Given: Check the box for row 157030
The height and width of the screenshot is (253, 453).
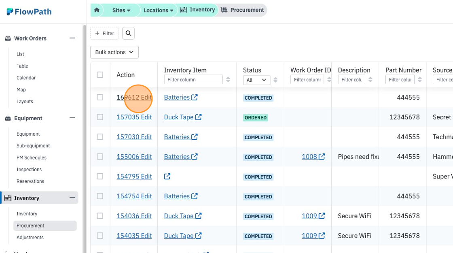Looking at the screenshot, I should (x=100, y=137).
